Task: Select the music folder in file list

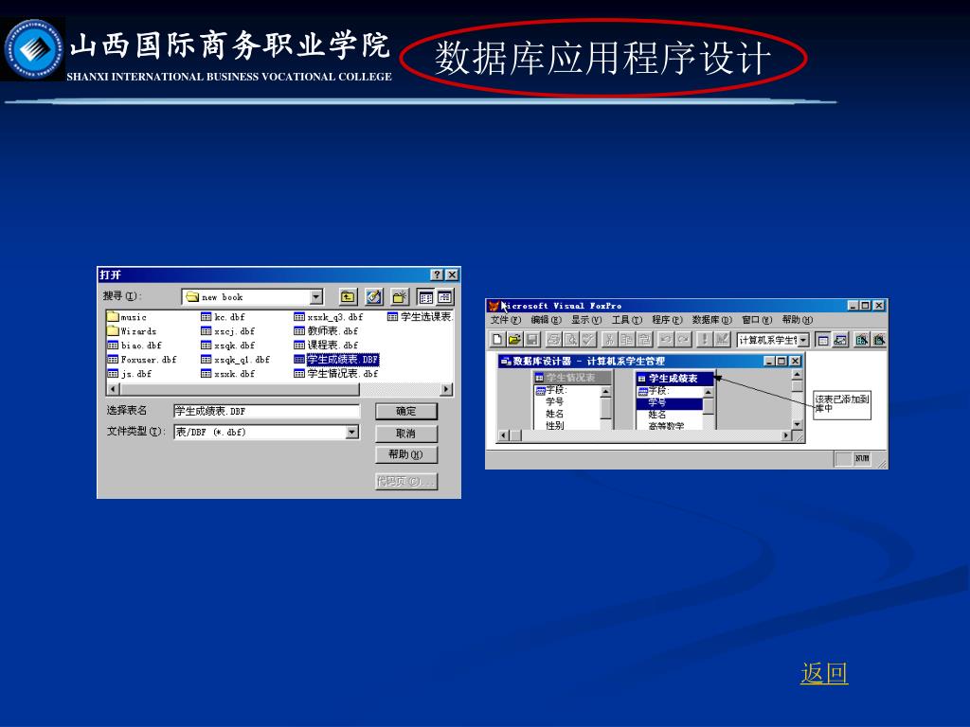Action: point(127,317)
